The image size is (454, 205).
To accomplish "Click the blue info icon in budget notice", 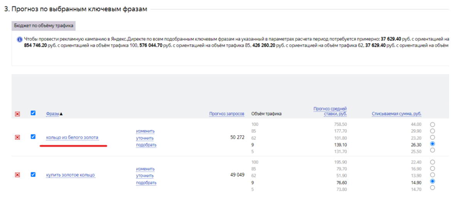I will tap(19, 39).
